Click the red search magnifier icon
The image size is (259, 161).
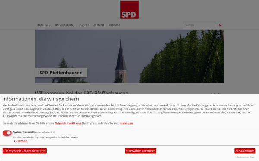[x=220, y=25]
